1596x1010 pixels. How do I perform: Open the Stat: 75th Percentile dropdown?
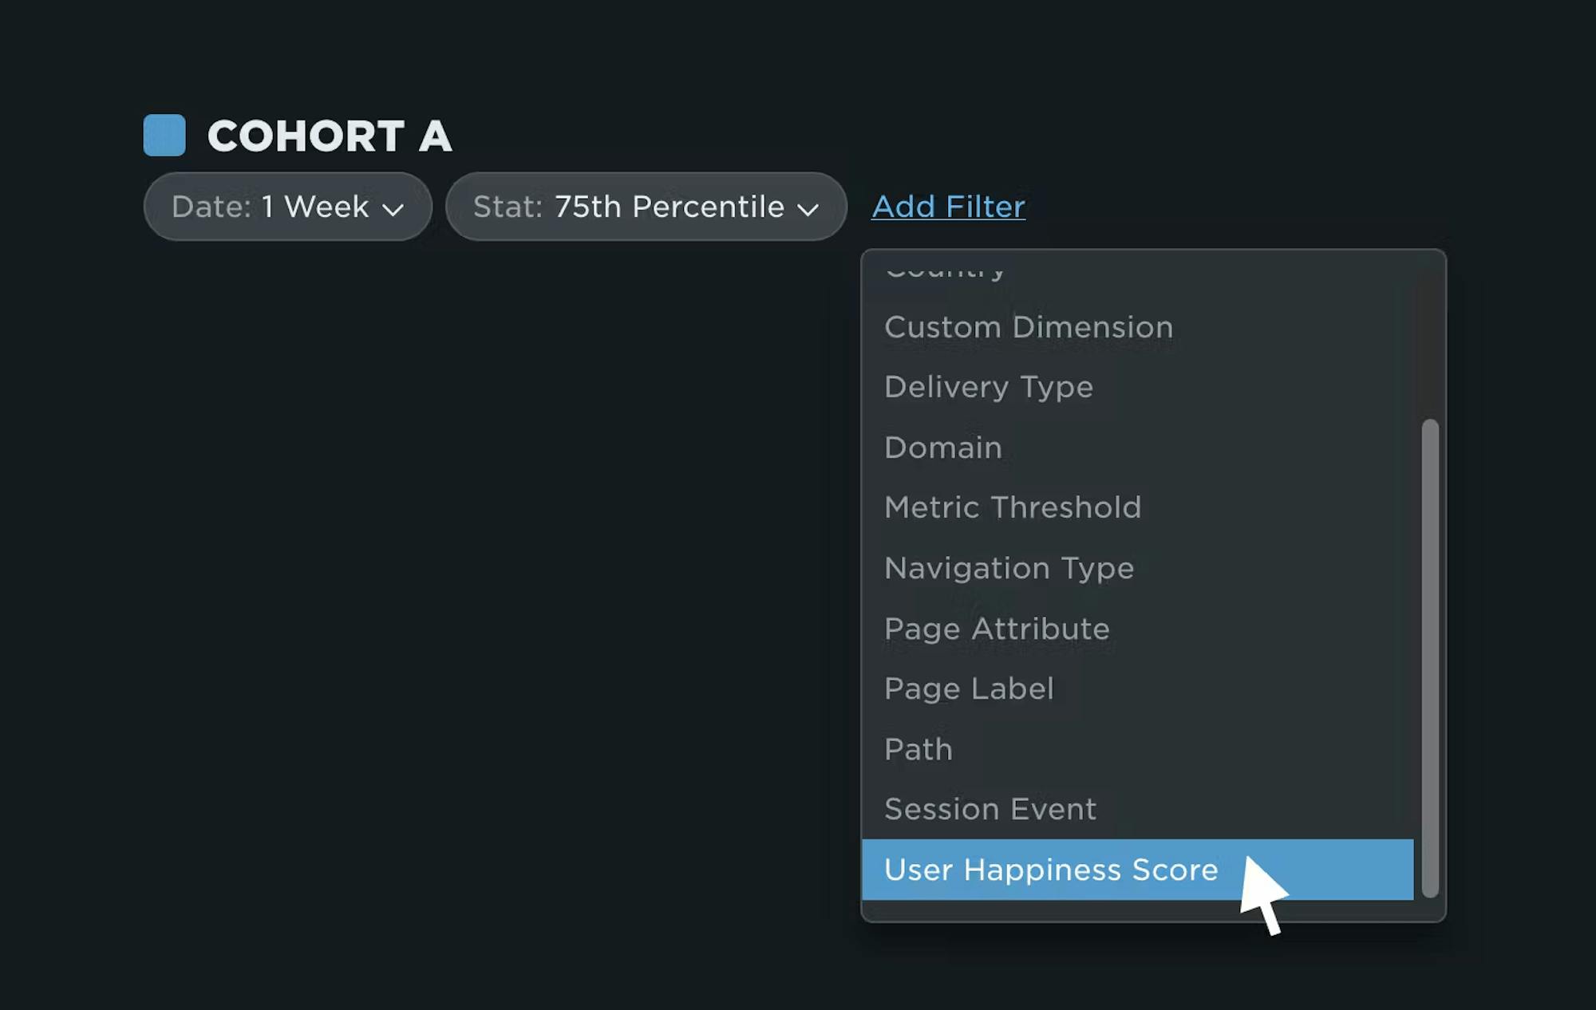click(x=645, y=207)
